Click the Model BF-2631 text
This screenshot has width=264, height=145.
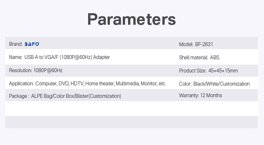[x=196, y=44]
